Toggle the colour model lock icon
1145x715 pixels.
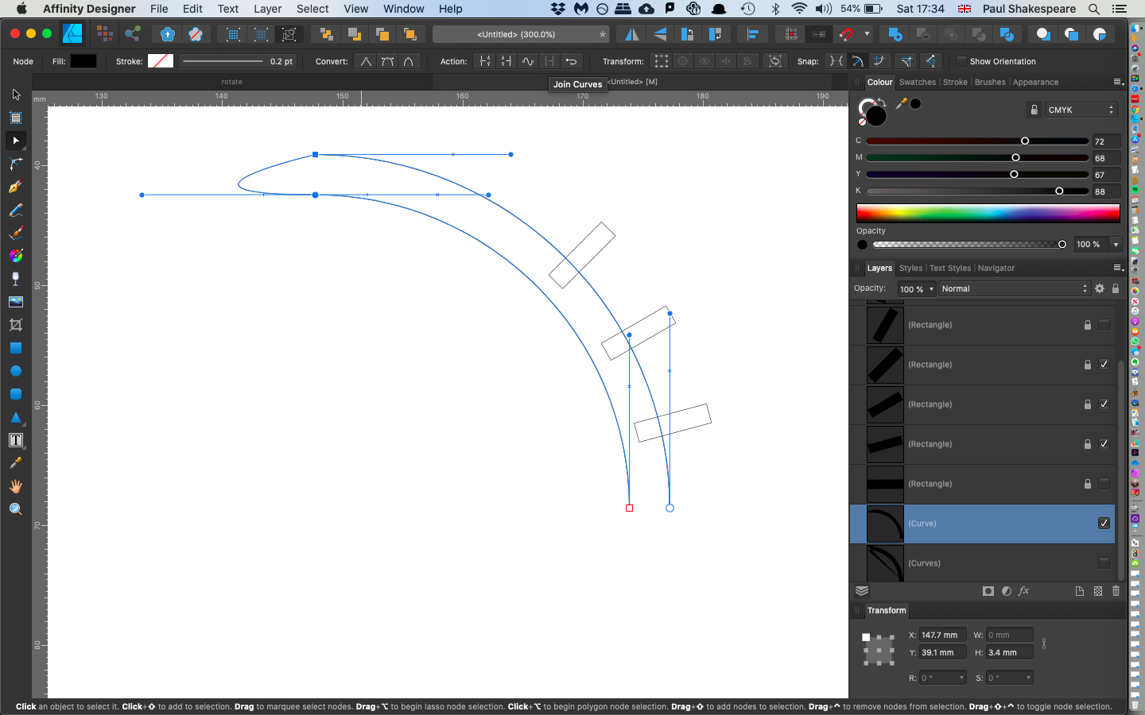1034,110
